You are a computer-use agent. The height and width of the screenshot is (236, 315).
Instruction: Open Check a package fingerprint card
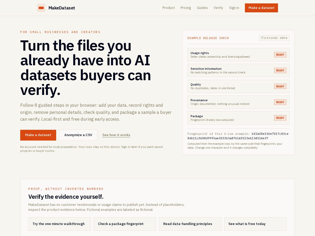125,224
